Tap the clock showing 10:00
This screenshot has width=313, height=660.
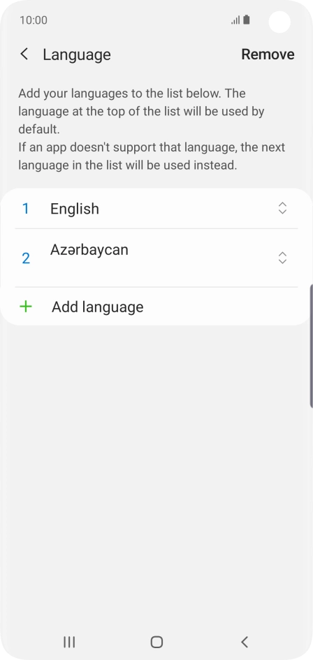[34, 20]
